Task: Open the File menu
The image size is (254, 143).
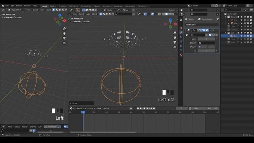Action: point(7,6)
